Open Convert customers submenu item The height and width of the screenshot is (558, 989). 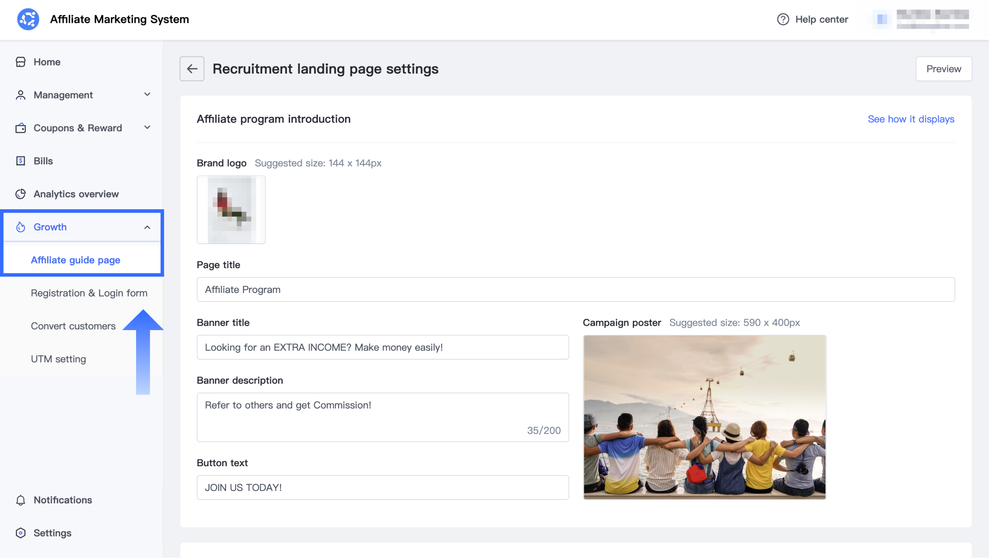tap(73, 326)
